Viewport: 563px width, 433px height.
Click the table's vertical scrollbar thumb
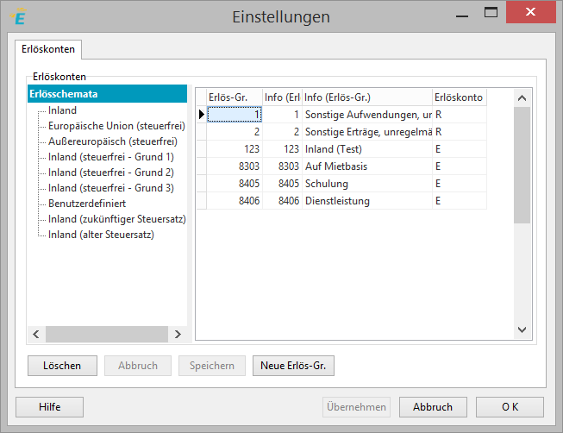pyautogui.click(x=522, y=166)
